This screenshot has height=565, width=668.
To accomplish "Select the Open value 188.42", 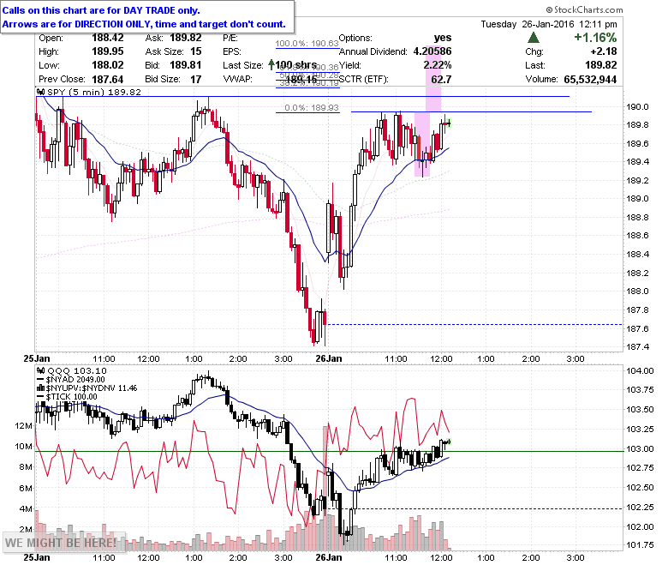I will pyautogui.click(x=107, y=38).
